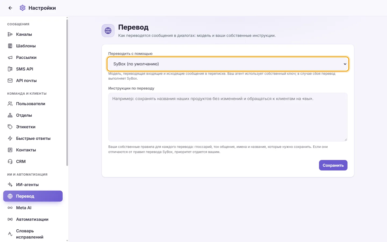Click the Этикетки tag icon
The width and height of the screenshot is (387, 242).
coord(10,127)
